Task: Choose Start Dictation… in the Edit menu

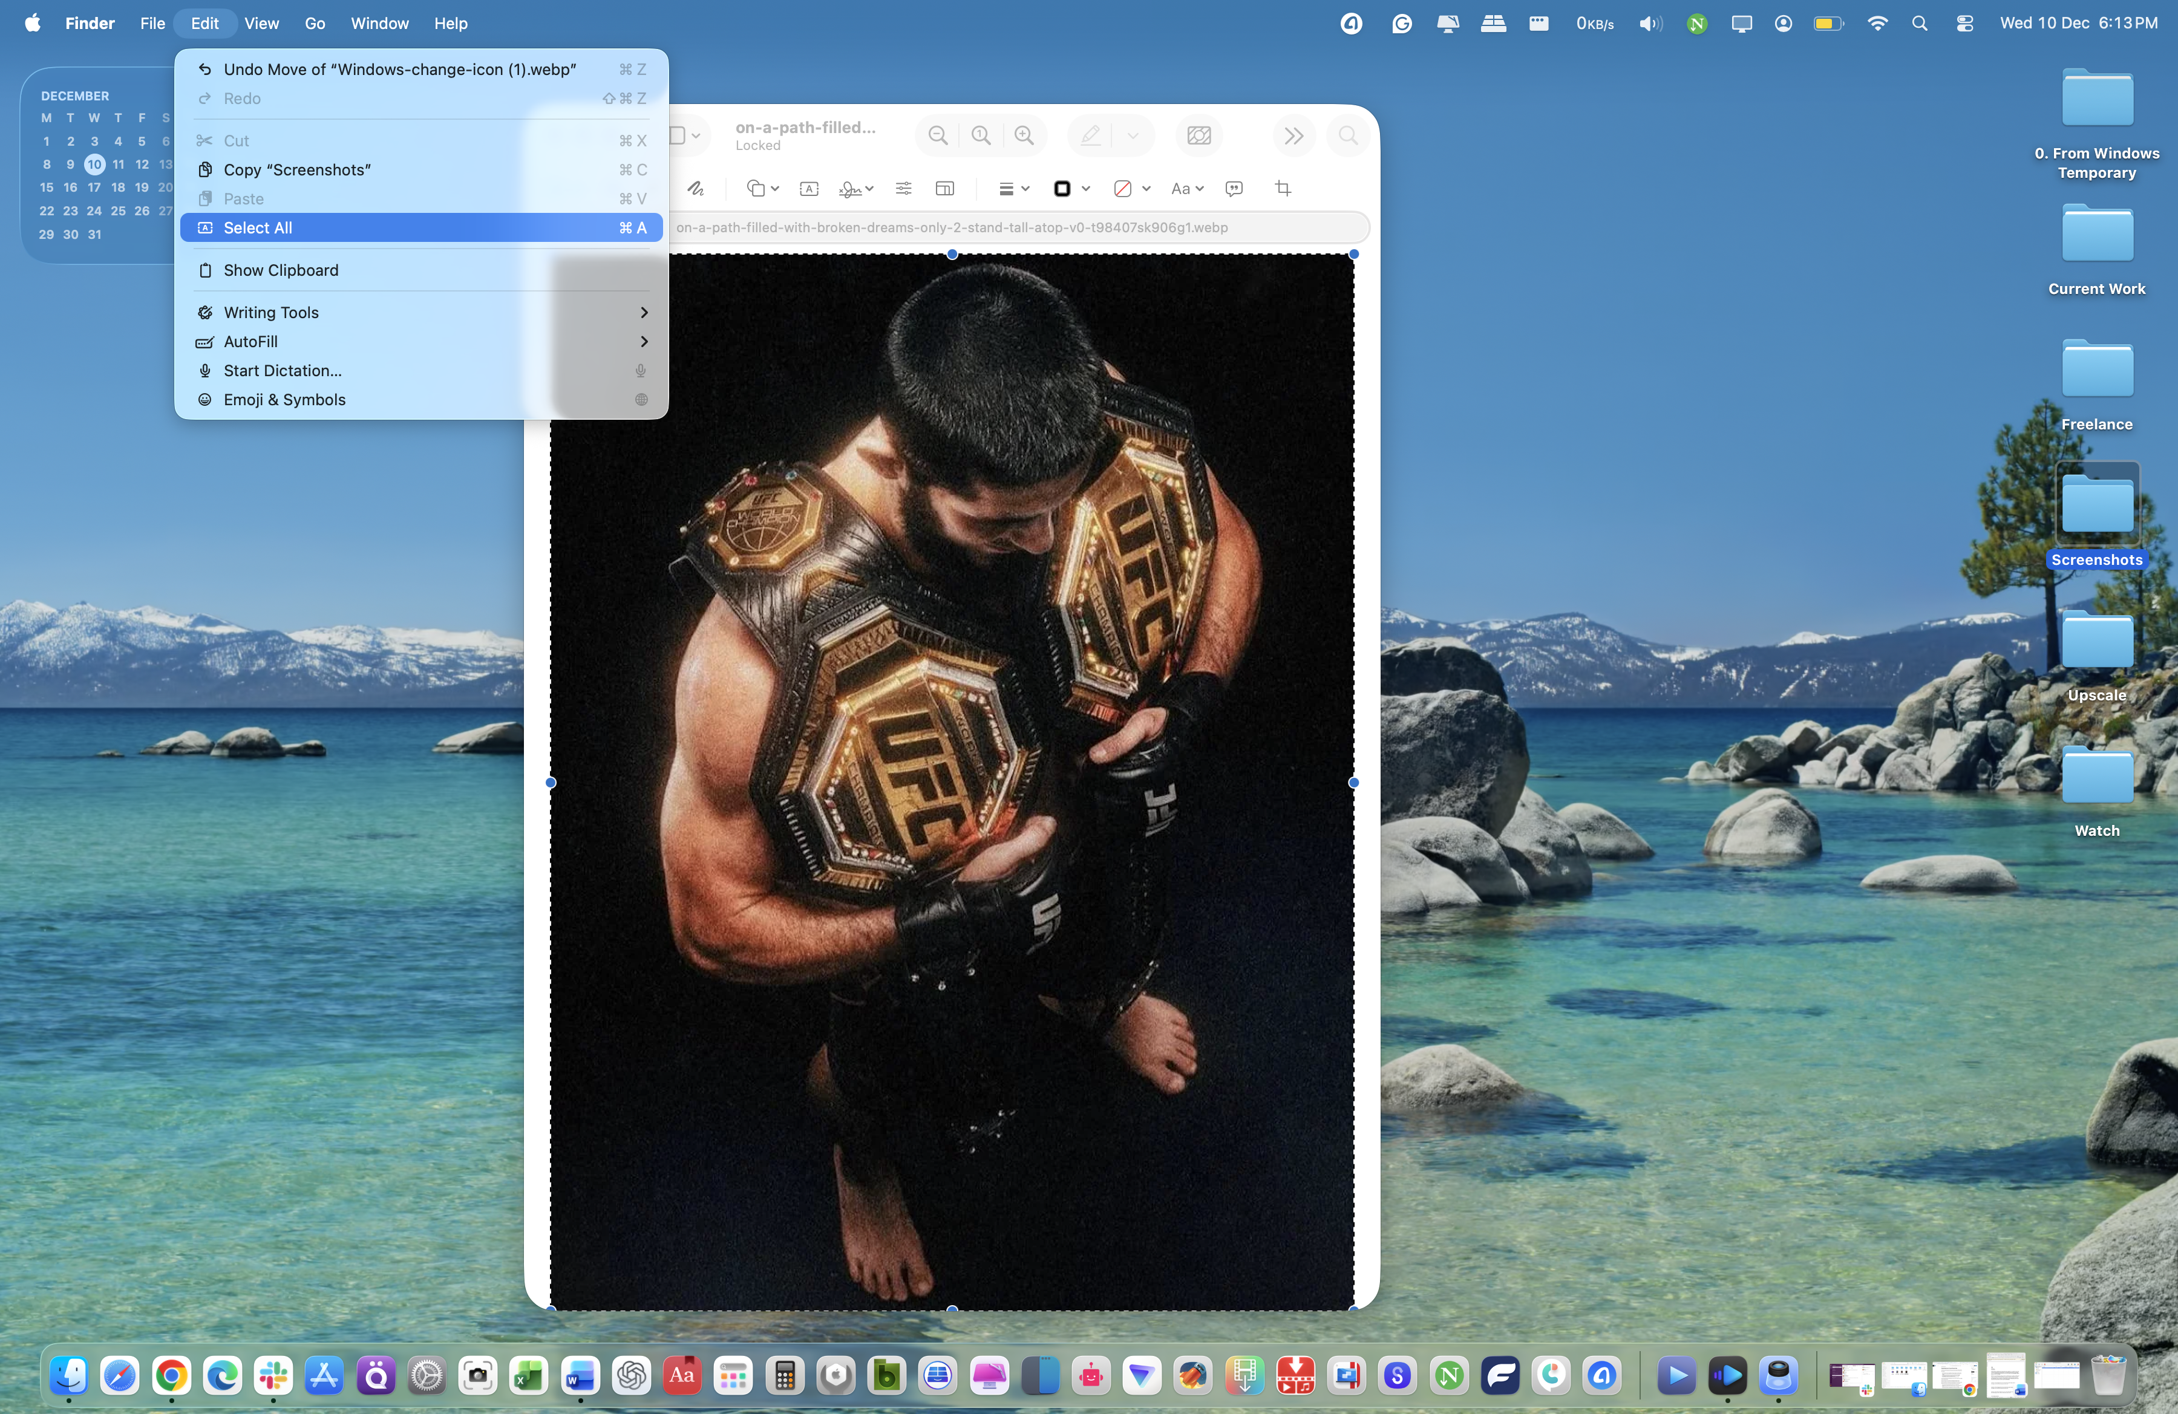Action: tap(421, 370)
